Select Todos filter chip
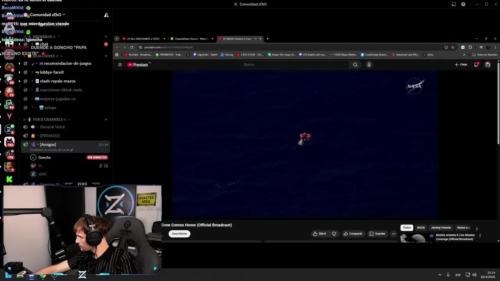 coord(407,228)
